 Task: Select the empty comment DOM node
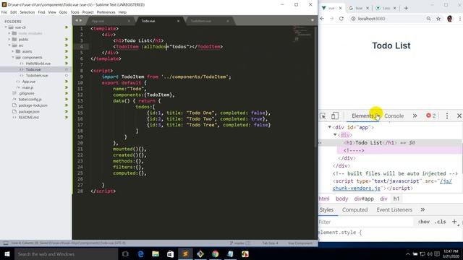354,150
